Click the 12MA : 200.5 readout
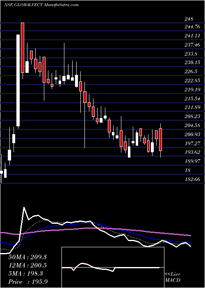Viewport: 205px width, 288px height. tap(27, 265)
